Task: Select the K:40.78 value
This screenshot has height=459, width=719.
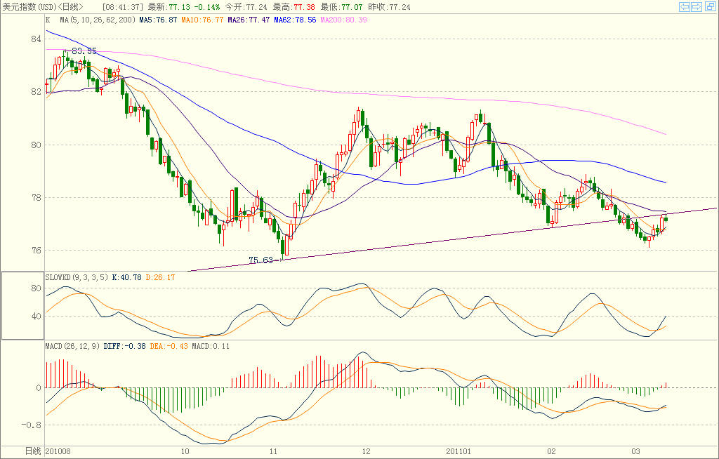Action: pos(126,277)
